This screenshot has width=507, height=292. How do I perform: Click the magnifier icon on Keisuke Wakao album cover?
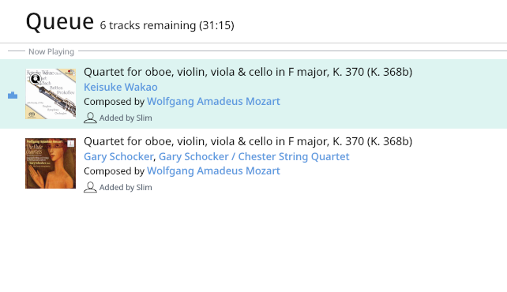(x=36, y=78)
